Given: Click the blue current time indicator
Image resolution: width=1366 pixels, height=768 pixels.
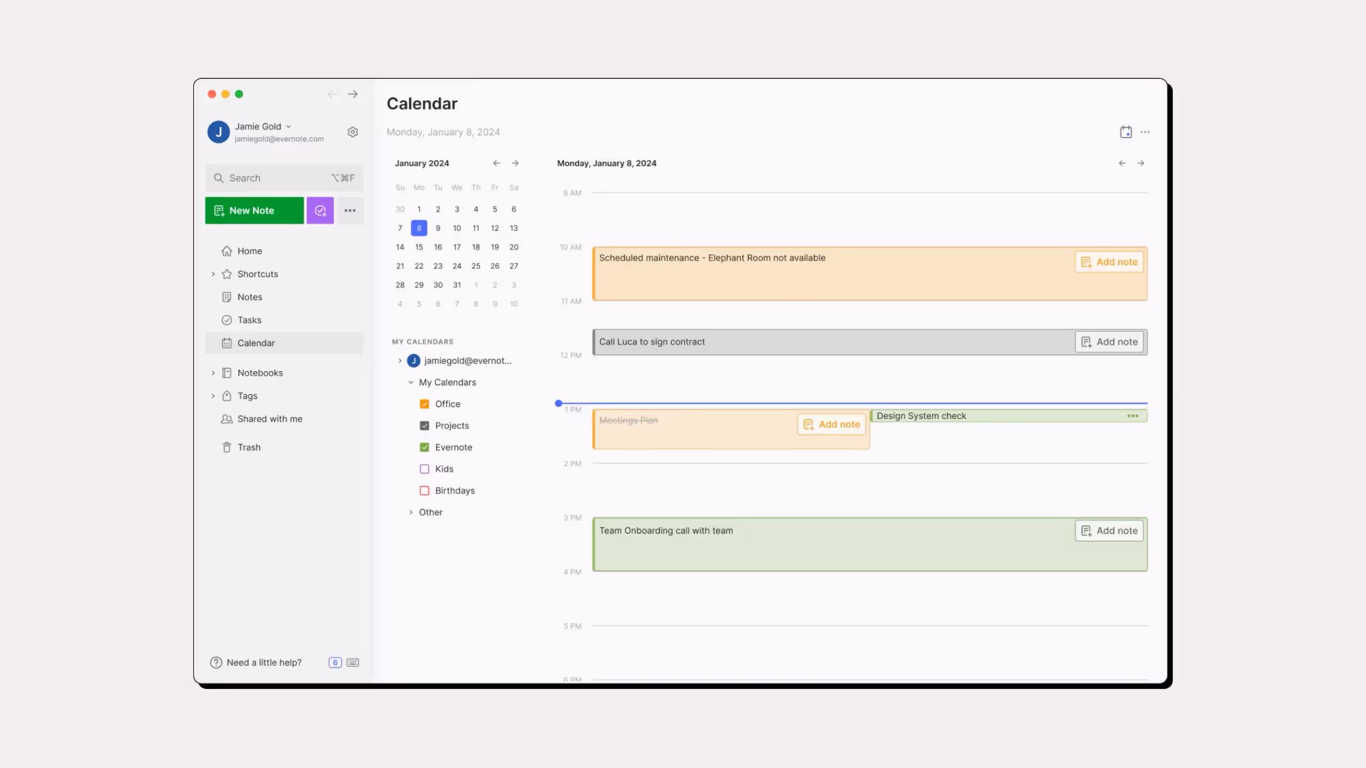Looking at the screenshot, I should tap(558, 403).
